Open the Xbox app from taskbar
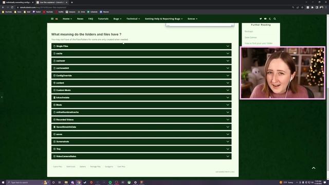Image resolution: width=329 pixels, height=185 pixels. [x=129, y=182]
